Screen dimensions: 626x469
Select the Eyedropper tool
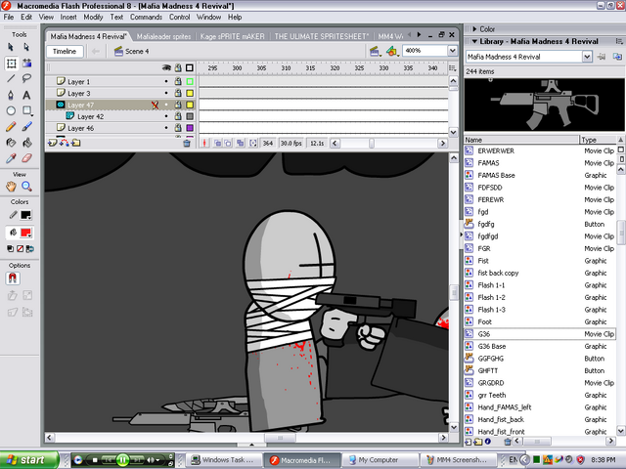[11, 158]
